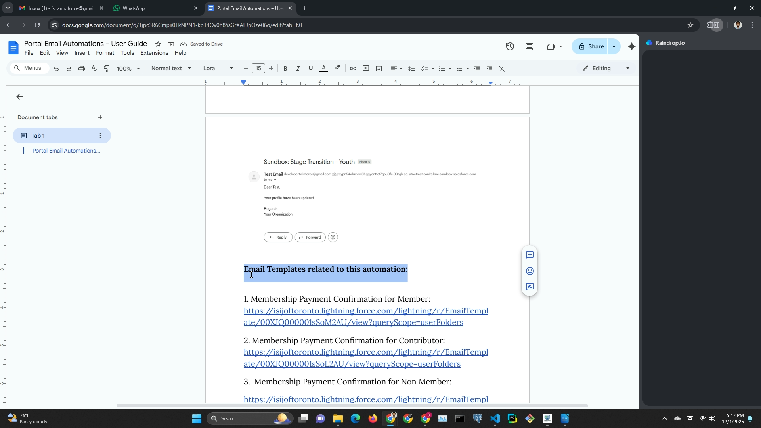
Task: Open version history clock icon
Action: (x=510, y=46)
